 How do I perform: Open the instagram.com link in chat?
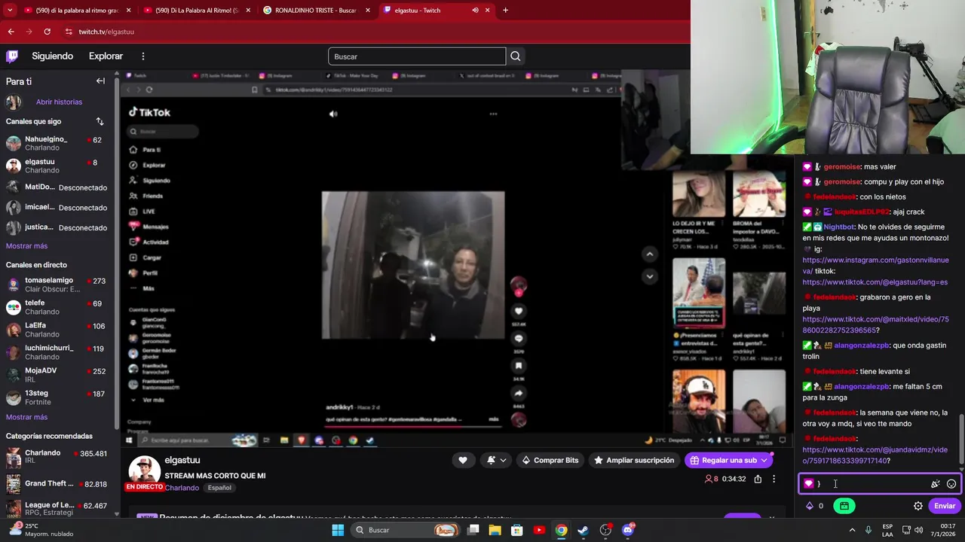click(875, 265)
